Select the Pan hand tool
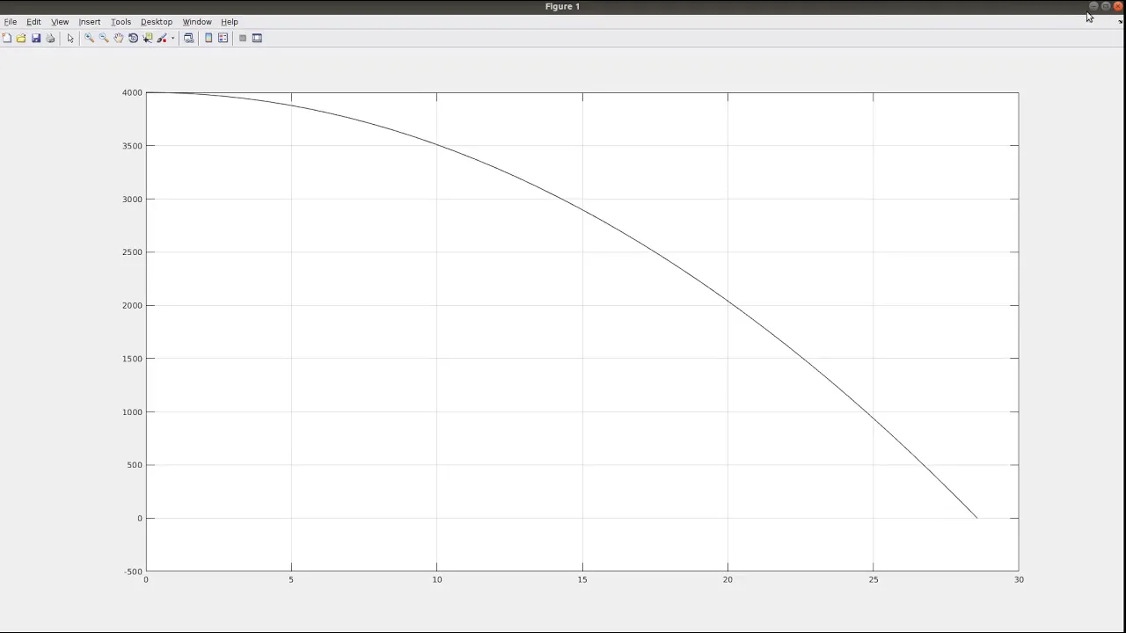The height and width of the screenshot is (633, 1126). (x=119, y=38)
